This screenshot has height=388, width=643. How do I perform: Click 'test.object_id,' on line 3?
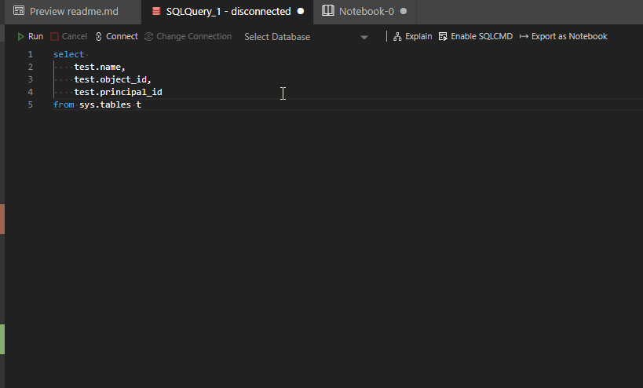113,79
